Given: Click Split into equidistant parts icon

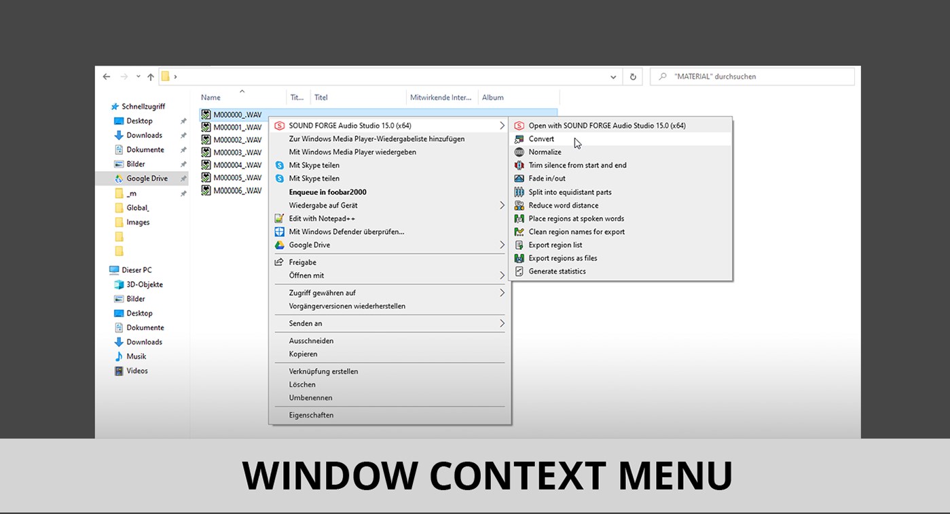Looking at the screenshot, I should [x=519, y=192].
